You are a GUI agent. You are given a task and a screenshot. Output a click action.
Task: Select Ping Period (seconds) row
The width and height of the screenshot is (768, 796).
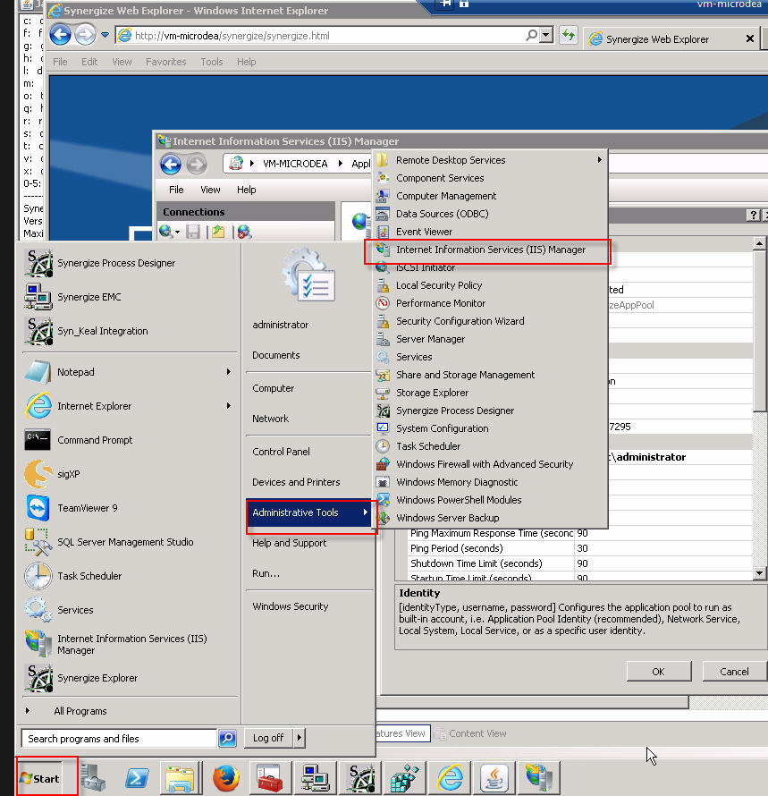(579, 548)
